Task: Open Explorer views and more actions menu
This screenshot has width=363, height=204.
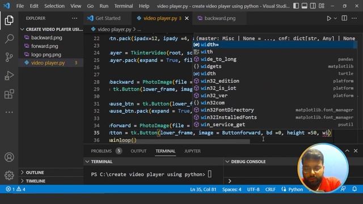Action: [x=74, y=18]
